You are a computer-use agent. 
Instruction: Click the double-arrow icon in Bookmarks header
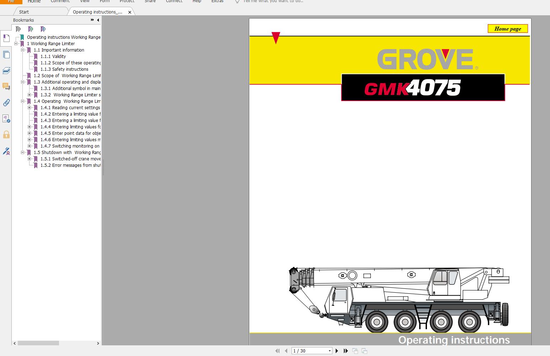[x=92, y=20]
